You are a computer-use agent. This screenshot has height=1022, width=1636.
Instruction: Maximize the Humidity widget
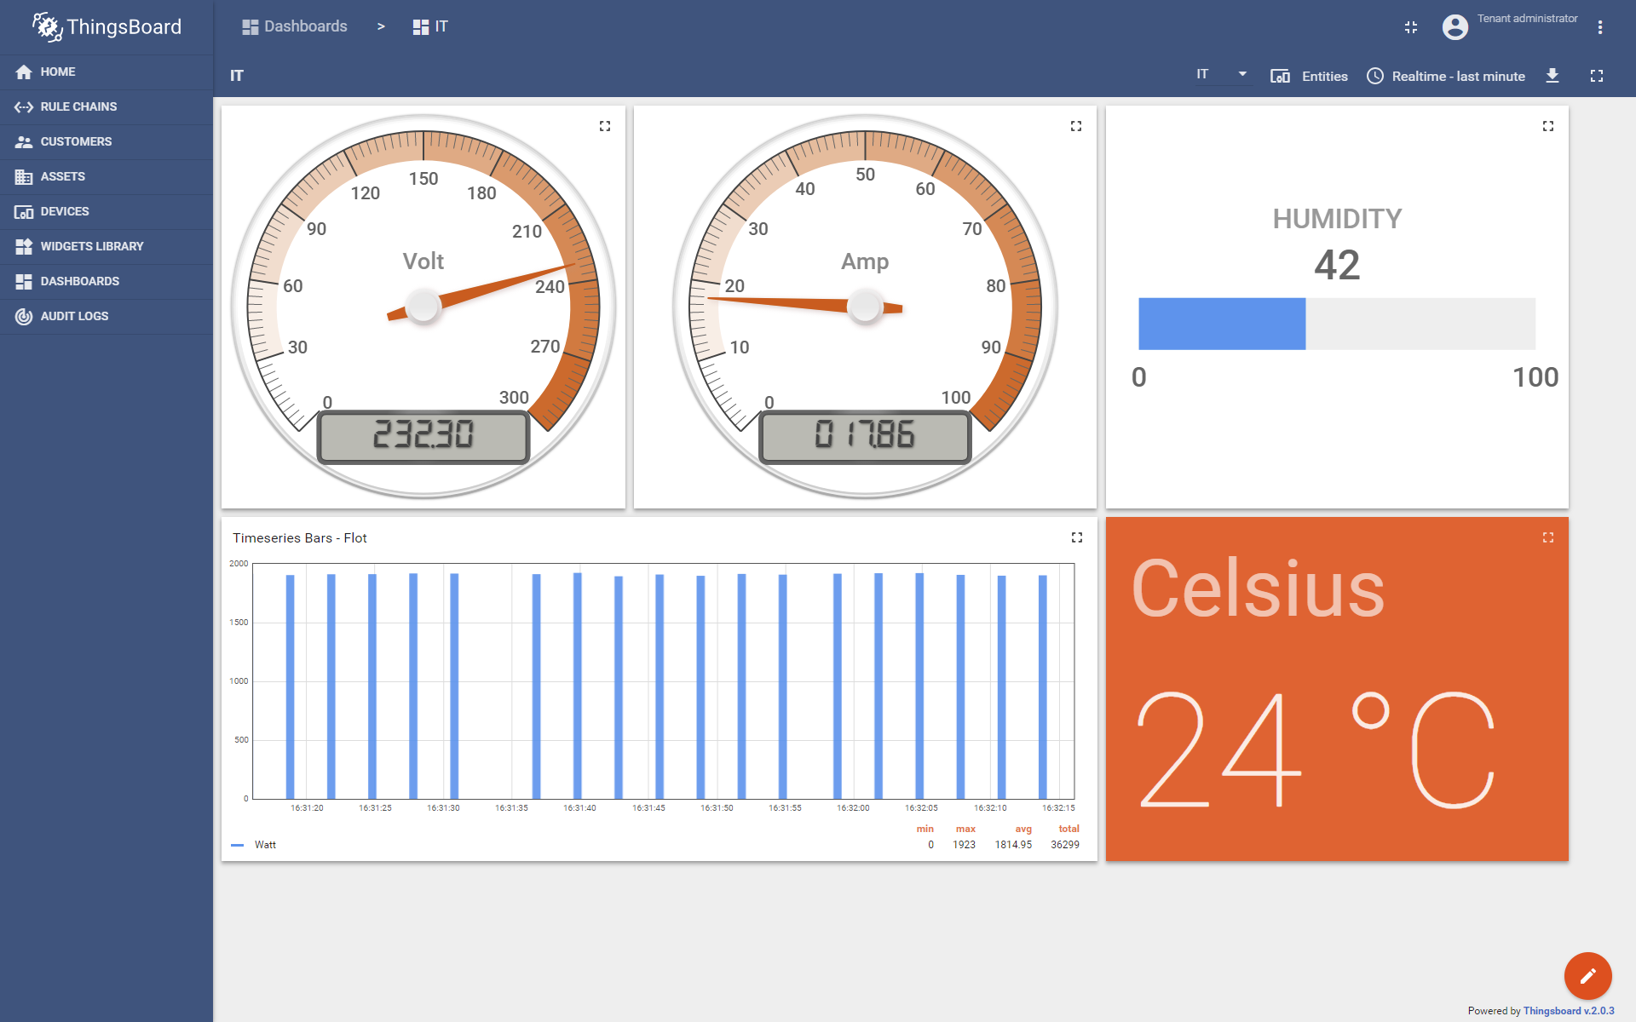pos(1548,126)
